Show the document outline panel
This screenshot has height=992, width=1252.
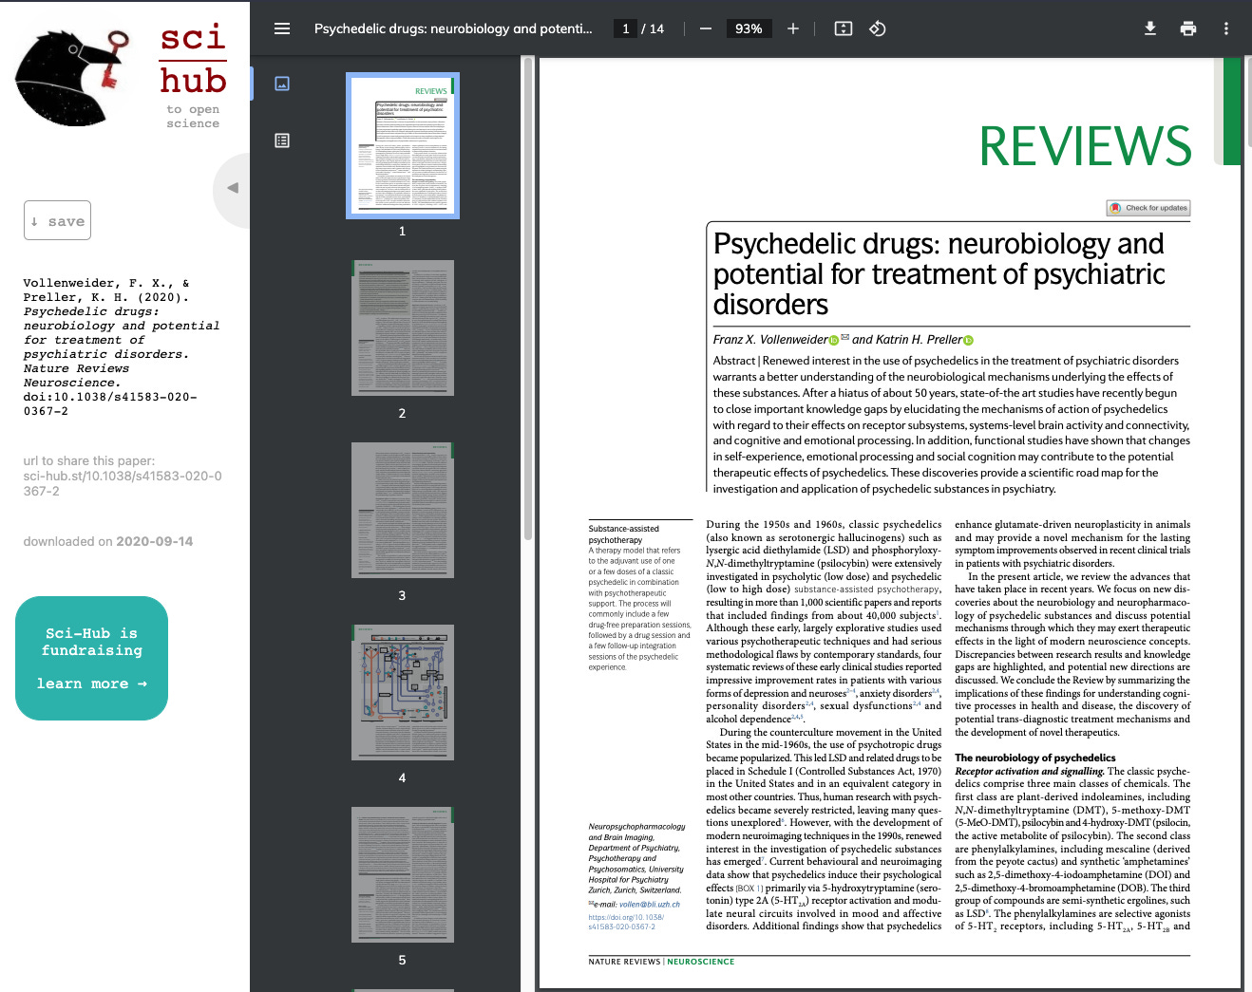[281, 140]
